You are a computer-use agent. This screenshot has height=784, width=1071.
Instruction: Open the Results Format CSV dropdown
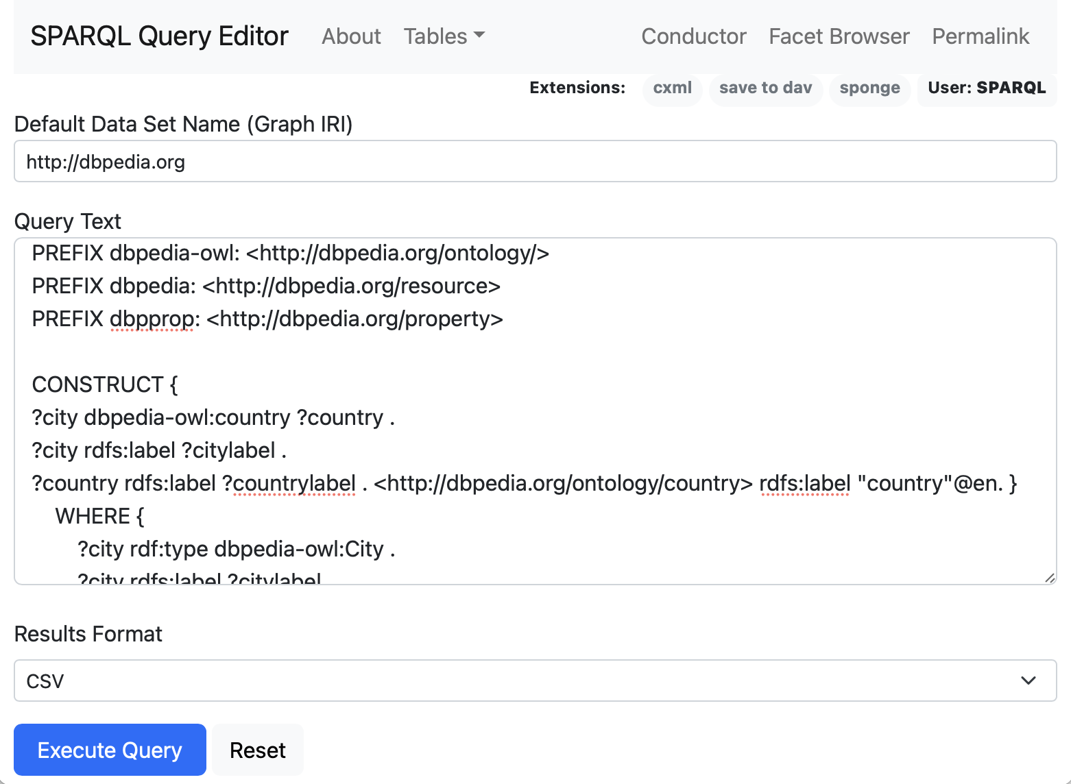pyautogui.click(x=535, y=681)
